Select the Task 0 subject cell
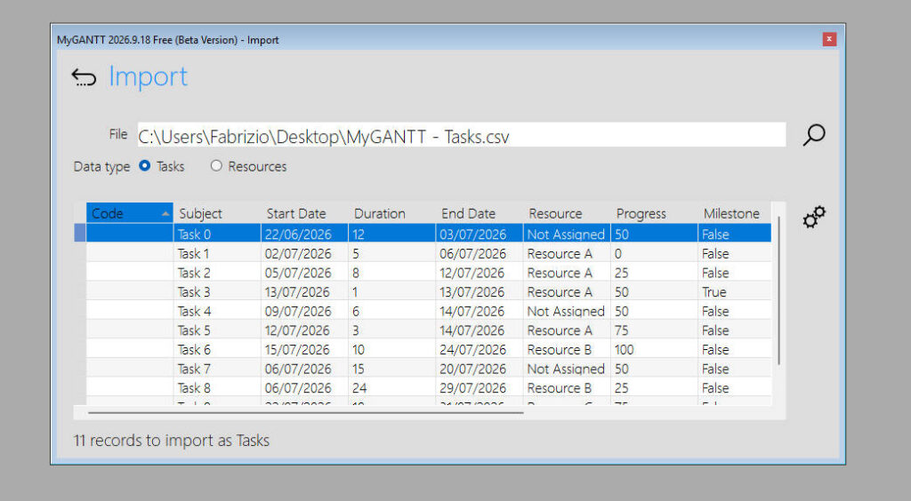The width and height of the screenshot is (911, 501). point(217,234)
